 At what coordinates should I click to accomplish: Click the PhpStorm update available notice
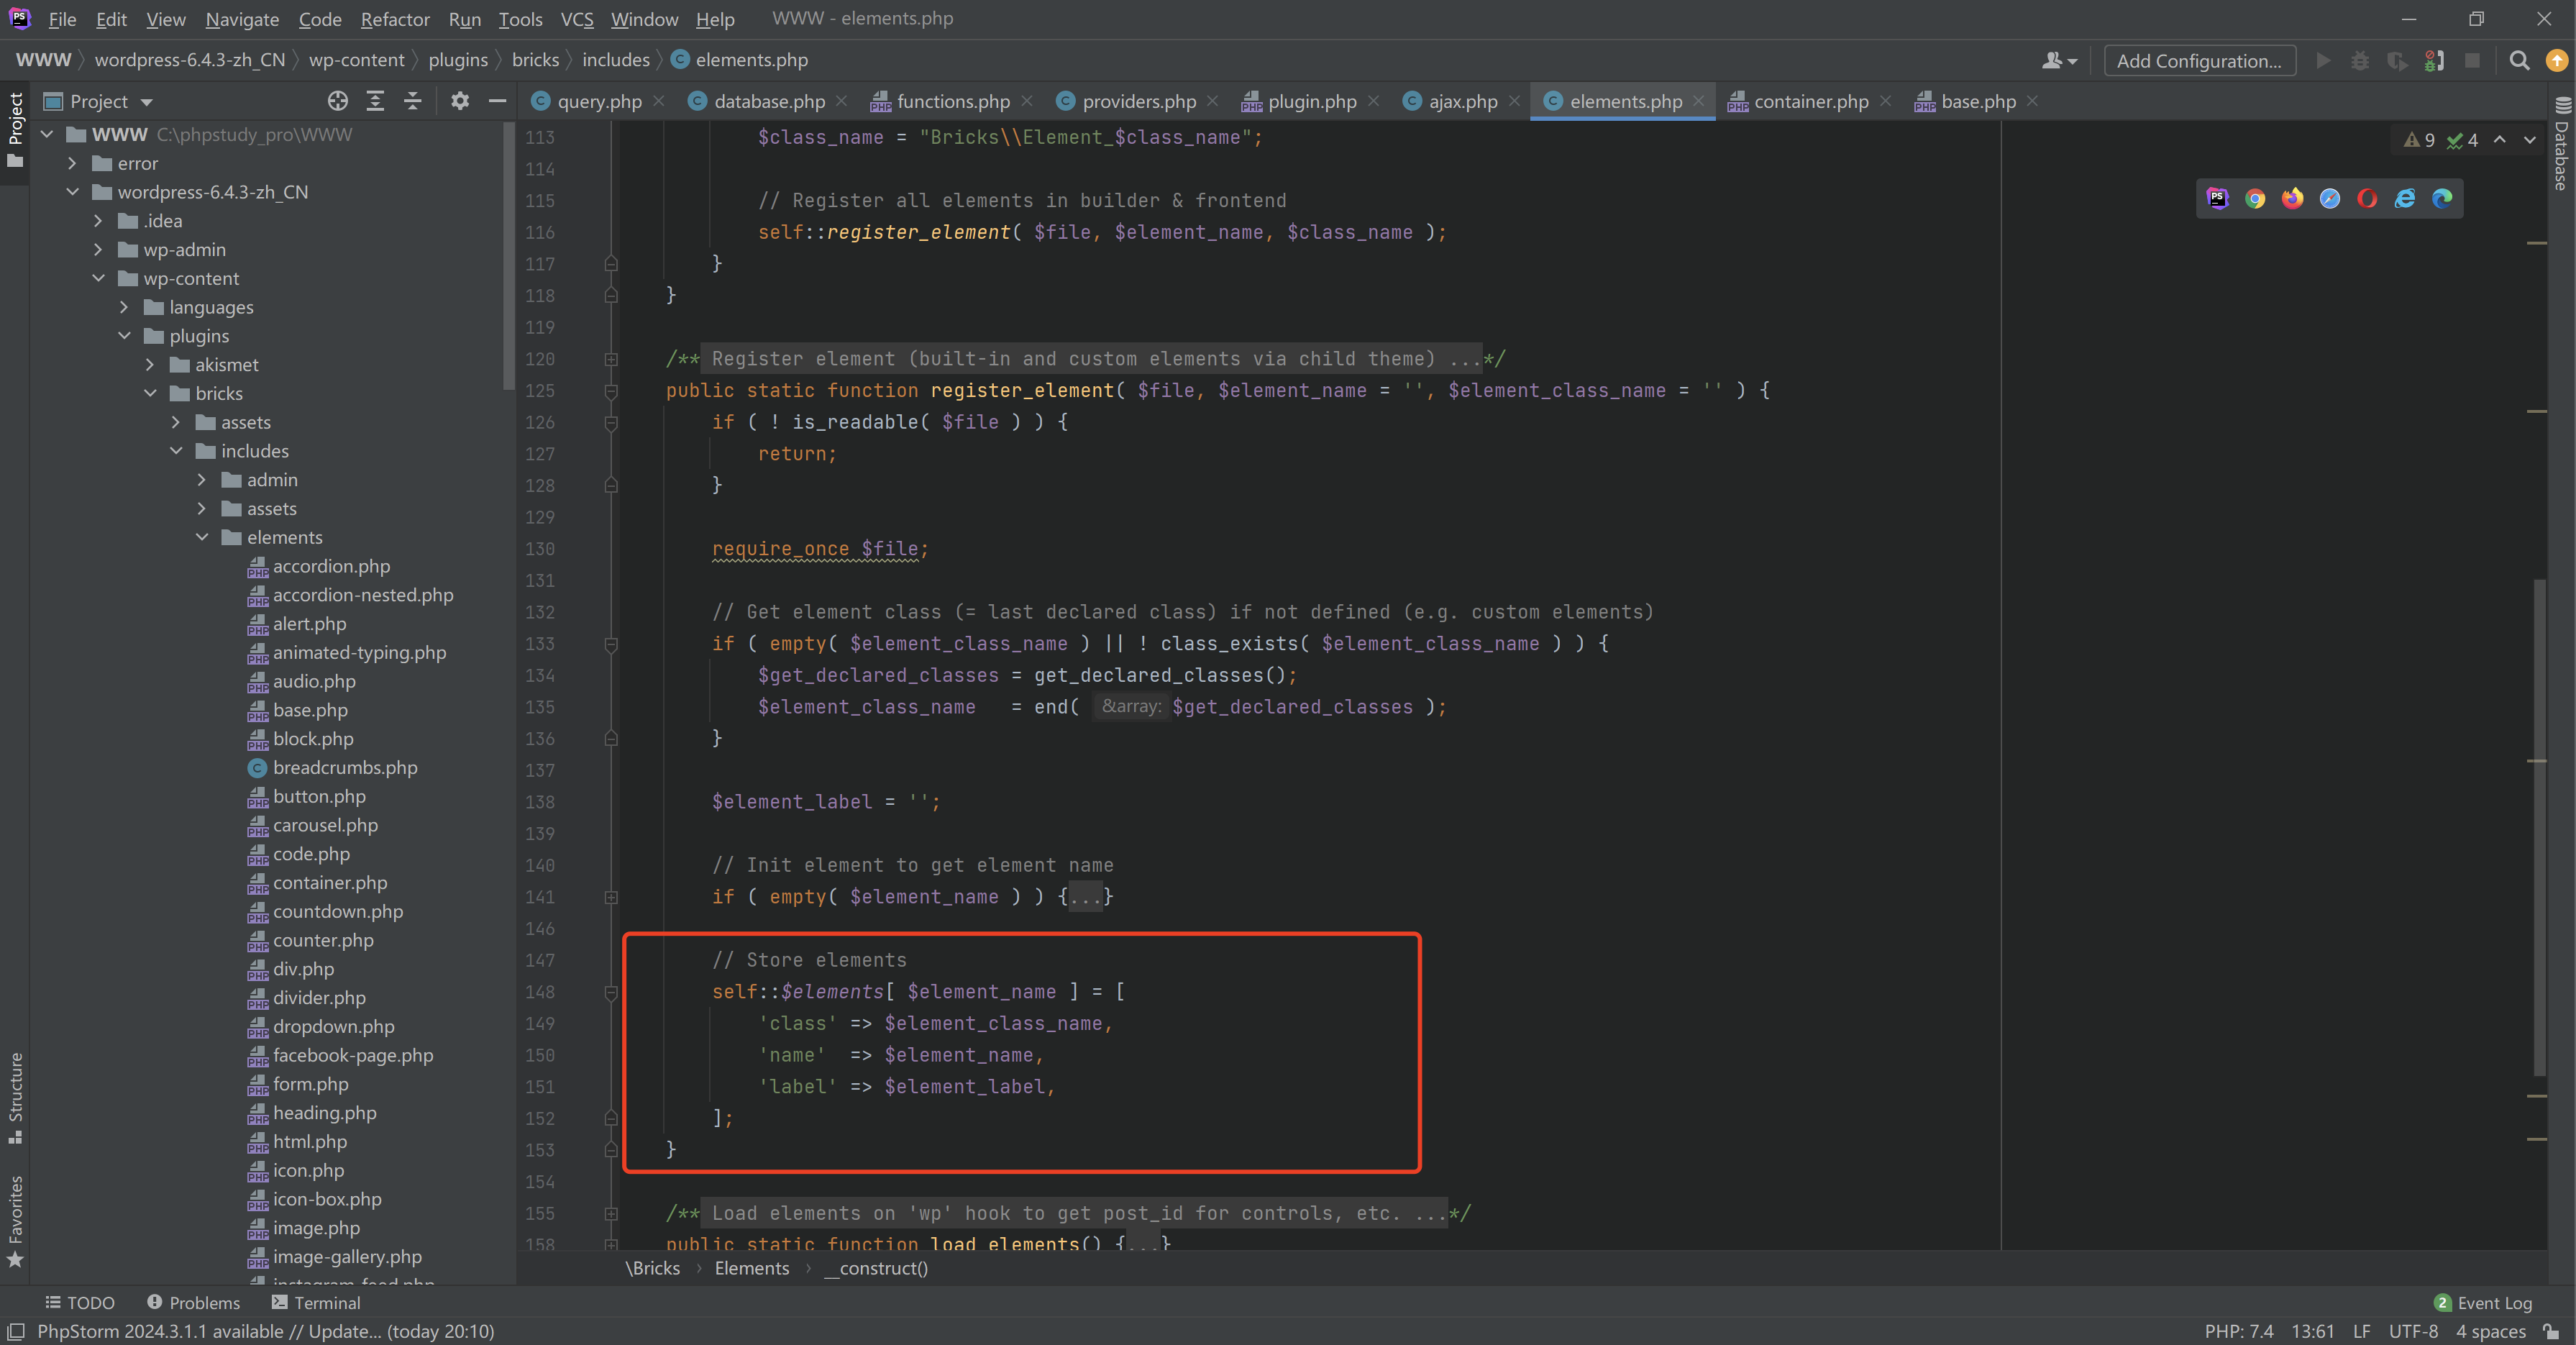tap(266, 1331)
